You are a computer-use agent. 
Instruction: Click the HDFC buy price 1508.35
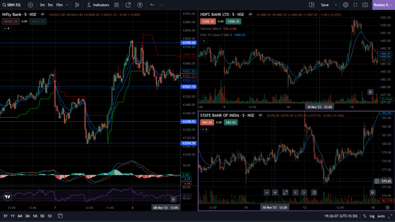pyautogui.click(x=233, y=22)
